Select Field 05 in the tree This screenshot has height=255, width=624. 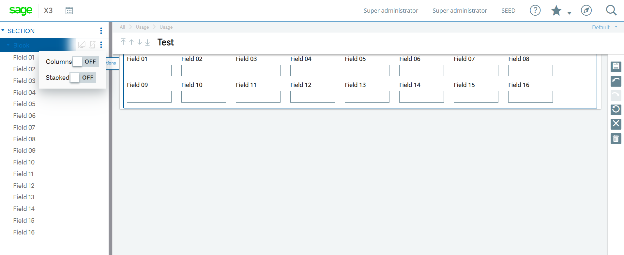coord(24,104)
